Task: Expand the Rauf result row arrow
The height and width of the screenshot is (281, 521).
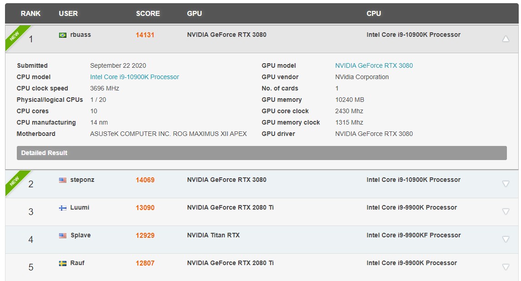Action: pos(506,267)
